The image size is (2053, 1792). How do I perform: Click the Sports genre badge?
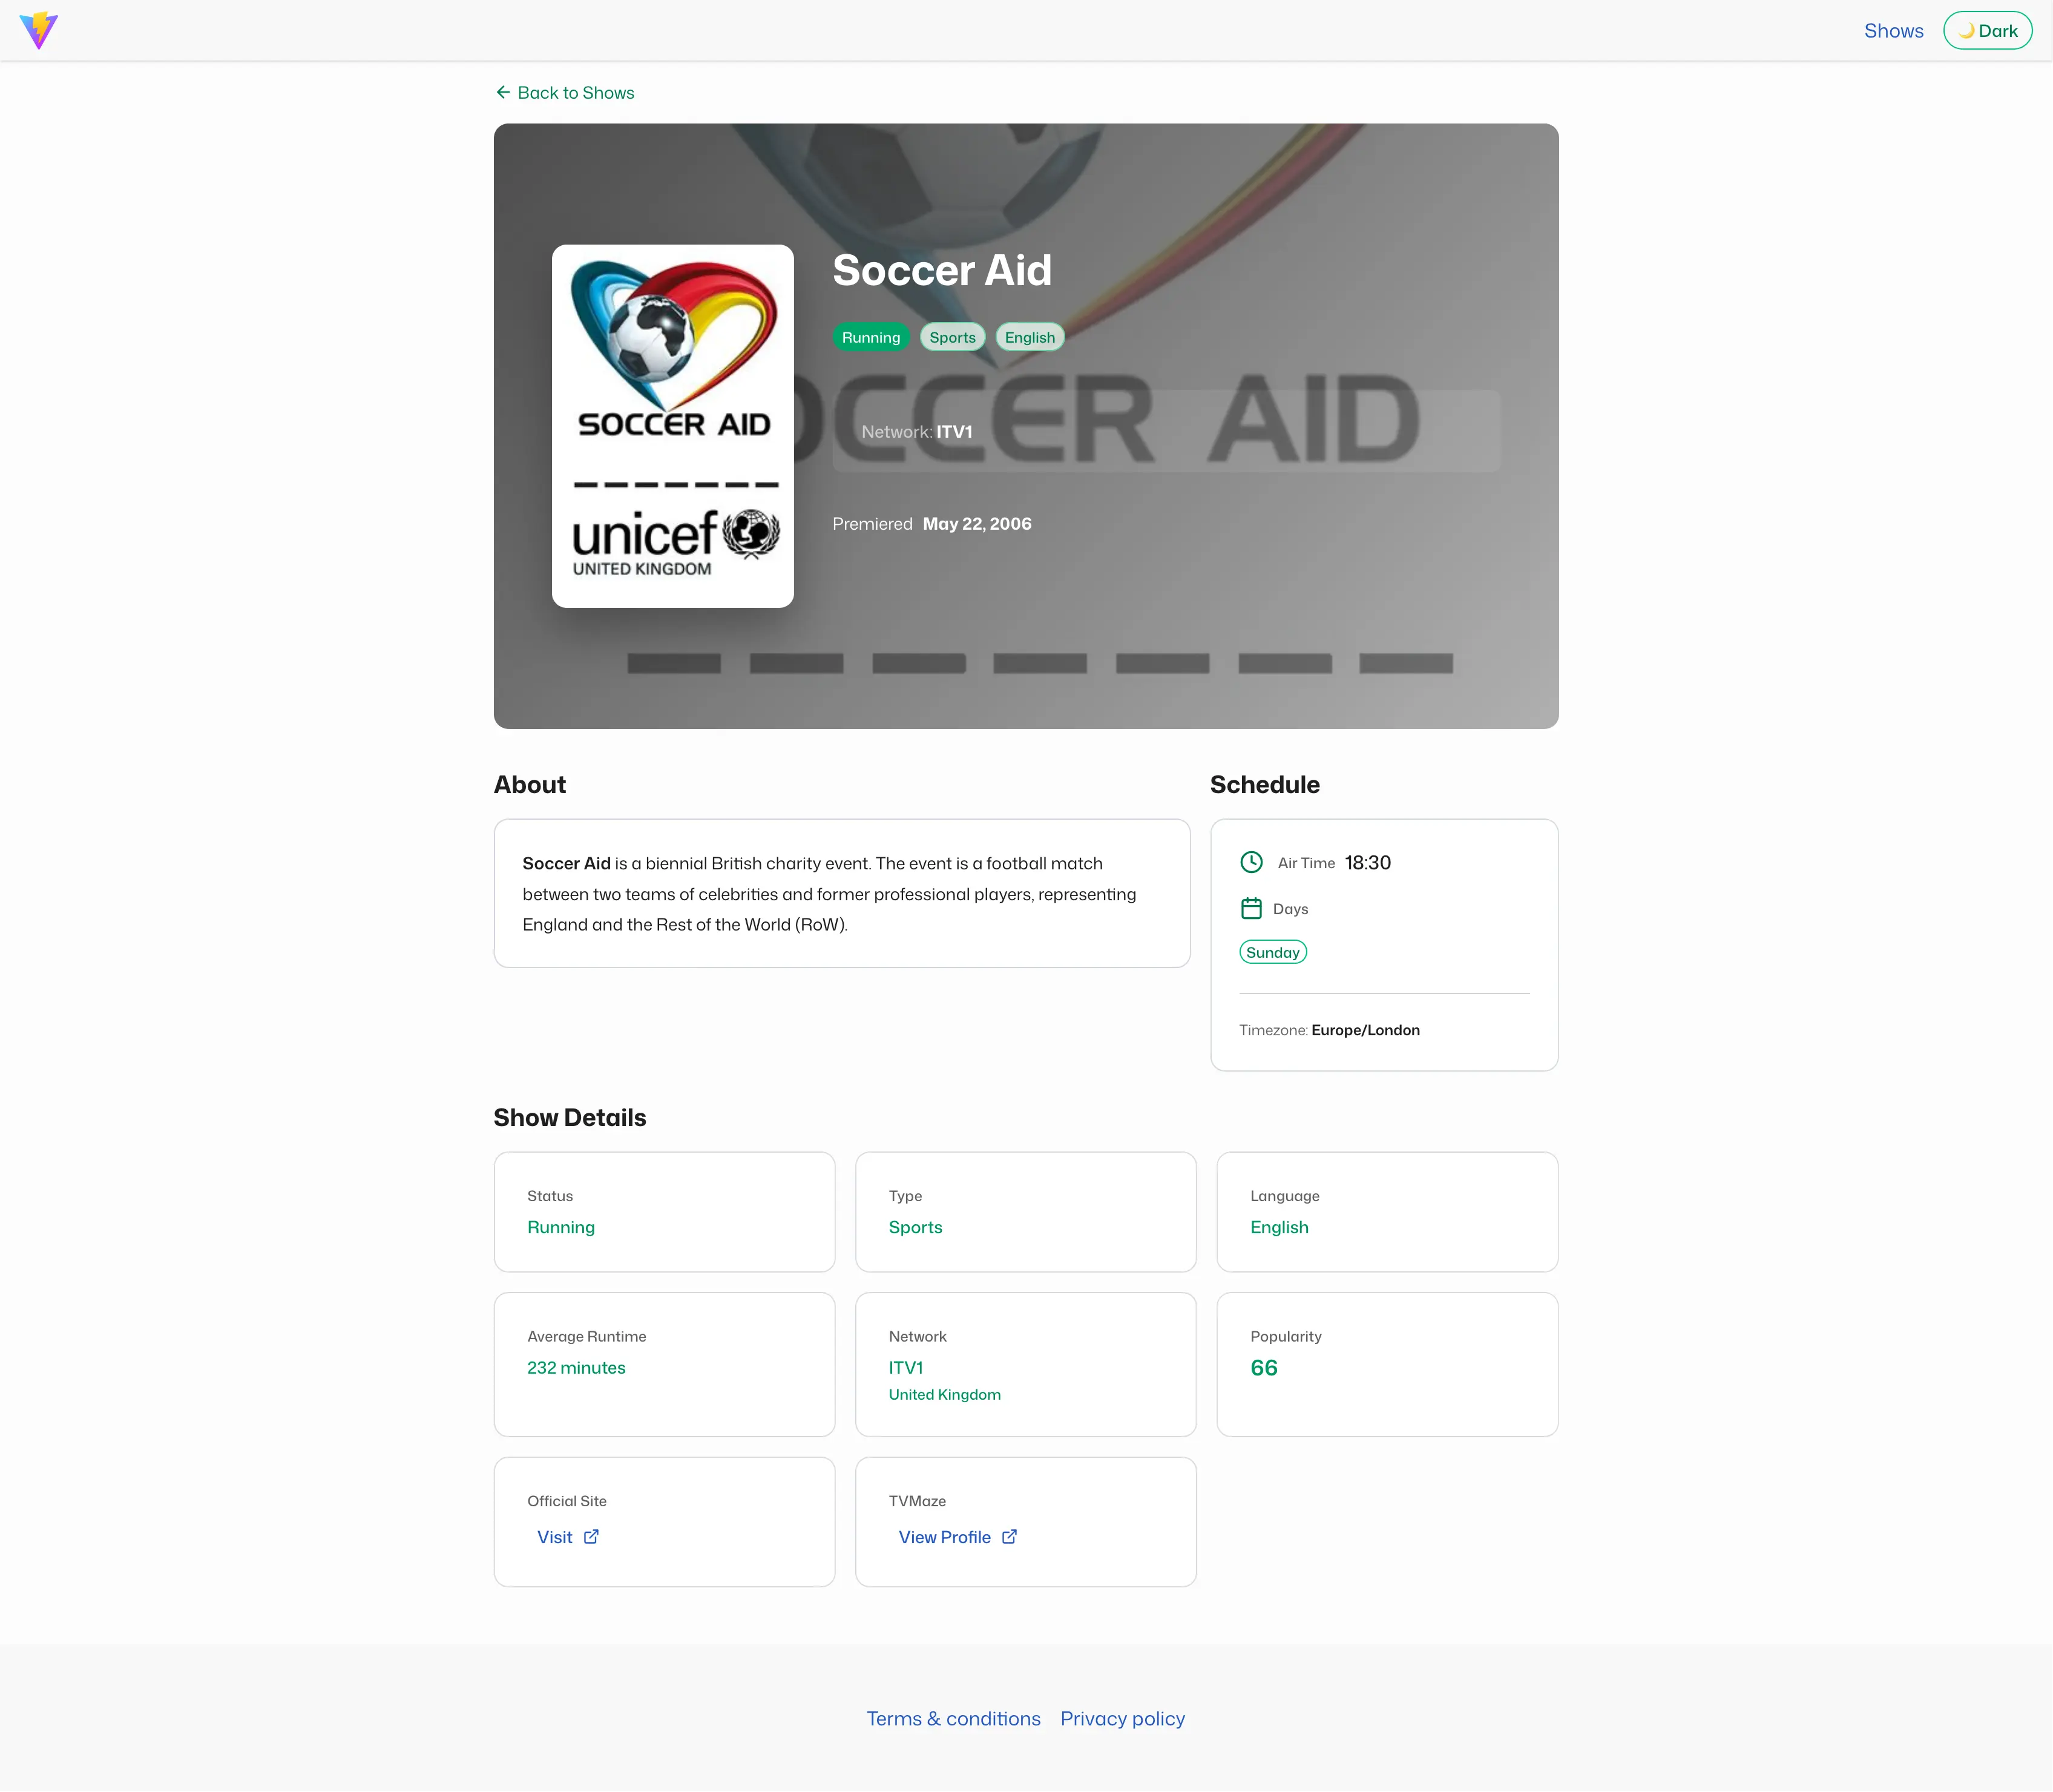[x=953, y=337]
